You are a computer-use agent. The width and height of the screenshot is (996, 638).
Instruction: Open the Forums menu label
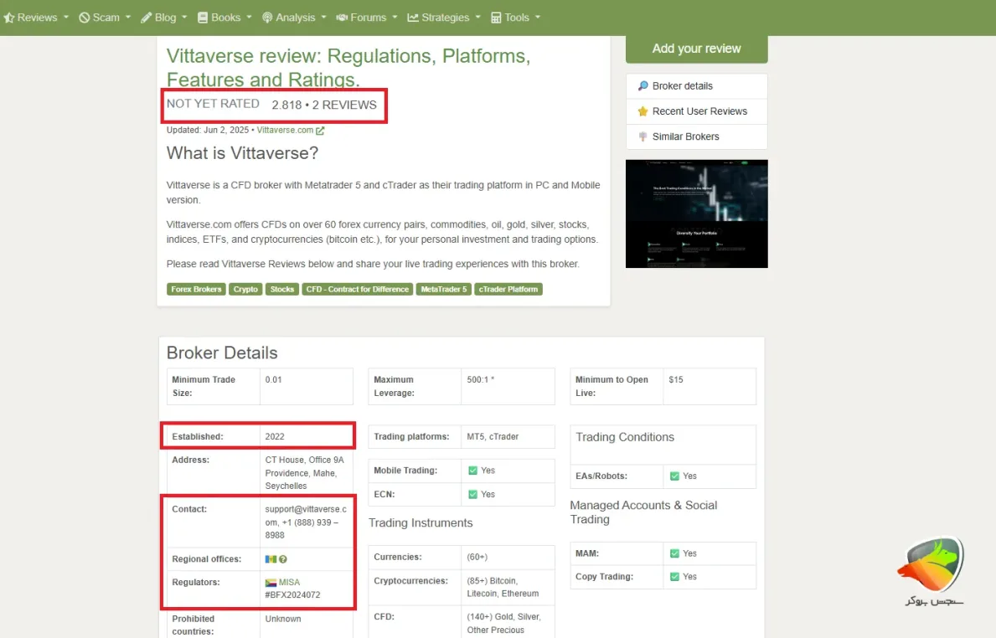[x=369, y=18]
